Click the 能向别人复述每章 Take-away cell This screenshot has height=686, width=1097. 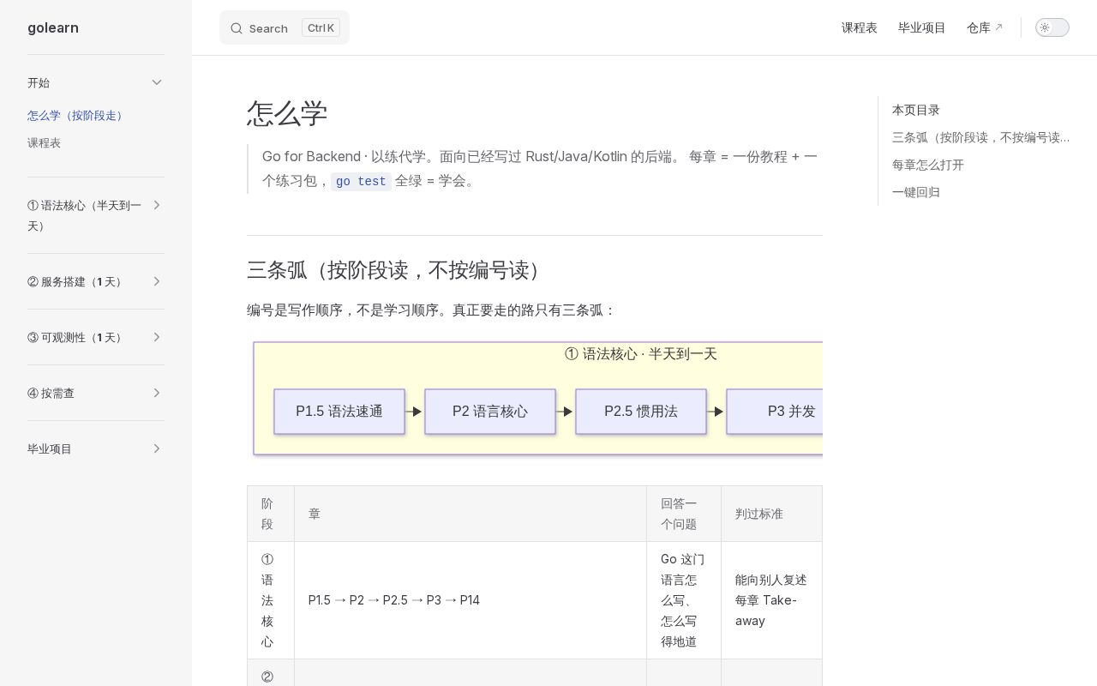tap(771, 600)
